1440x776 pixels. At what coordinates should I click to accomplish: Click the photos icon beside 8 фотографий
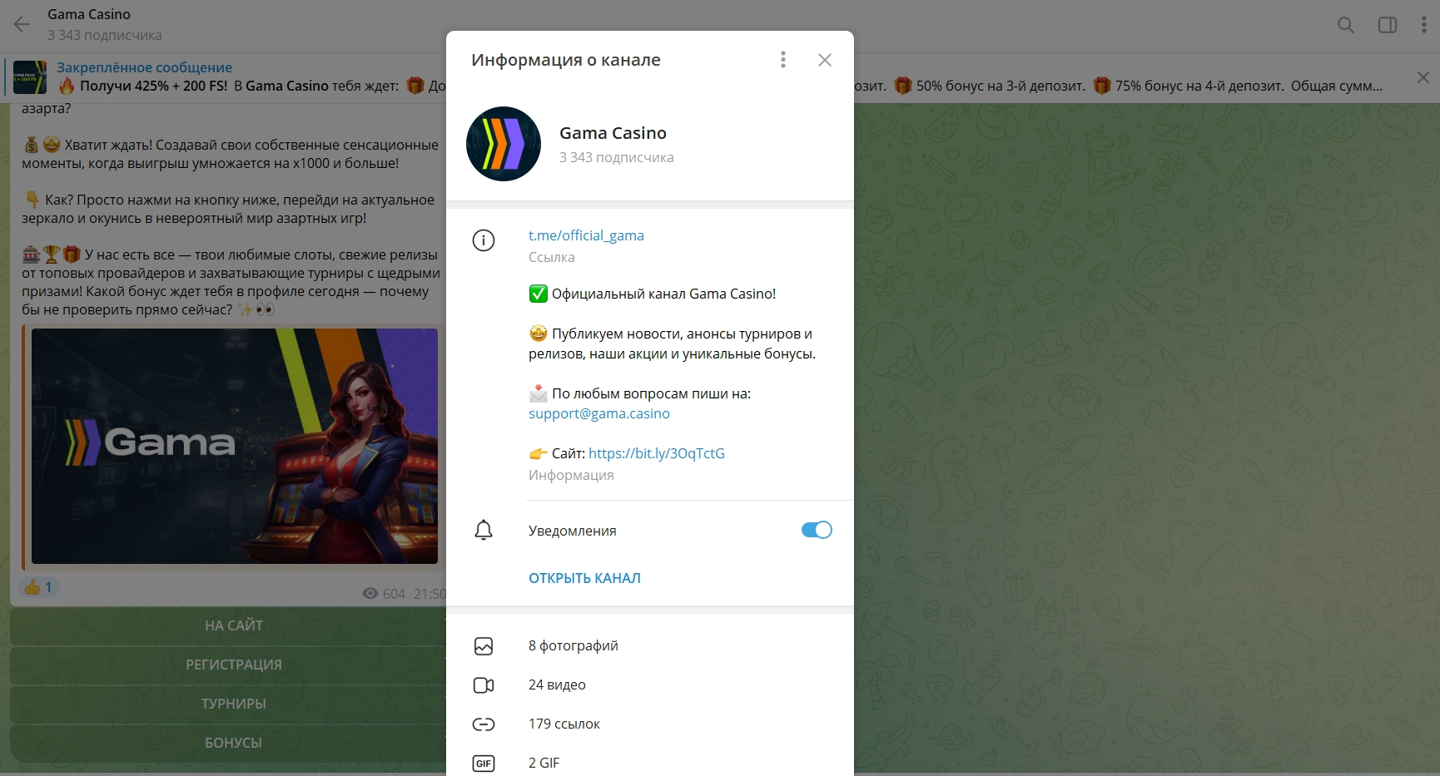pyautogui.click(x=484, y=645)
